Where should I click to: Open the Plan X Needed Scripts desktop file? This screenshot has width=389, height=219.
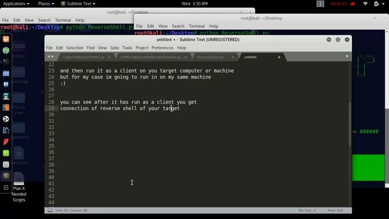19,188
